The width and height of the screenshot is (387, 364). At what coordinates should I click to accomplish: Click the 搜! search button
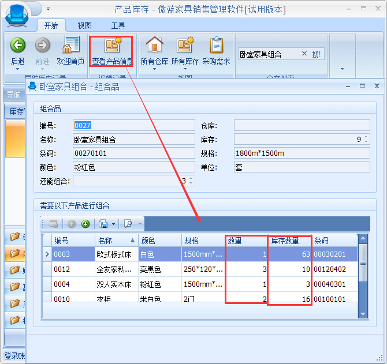click(x=317, y=54)
